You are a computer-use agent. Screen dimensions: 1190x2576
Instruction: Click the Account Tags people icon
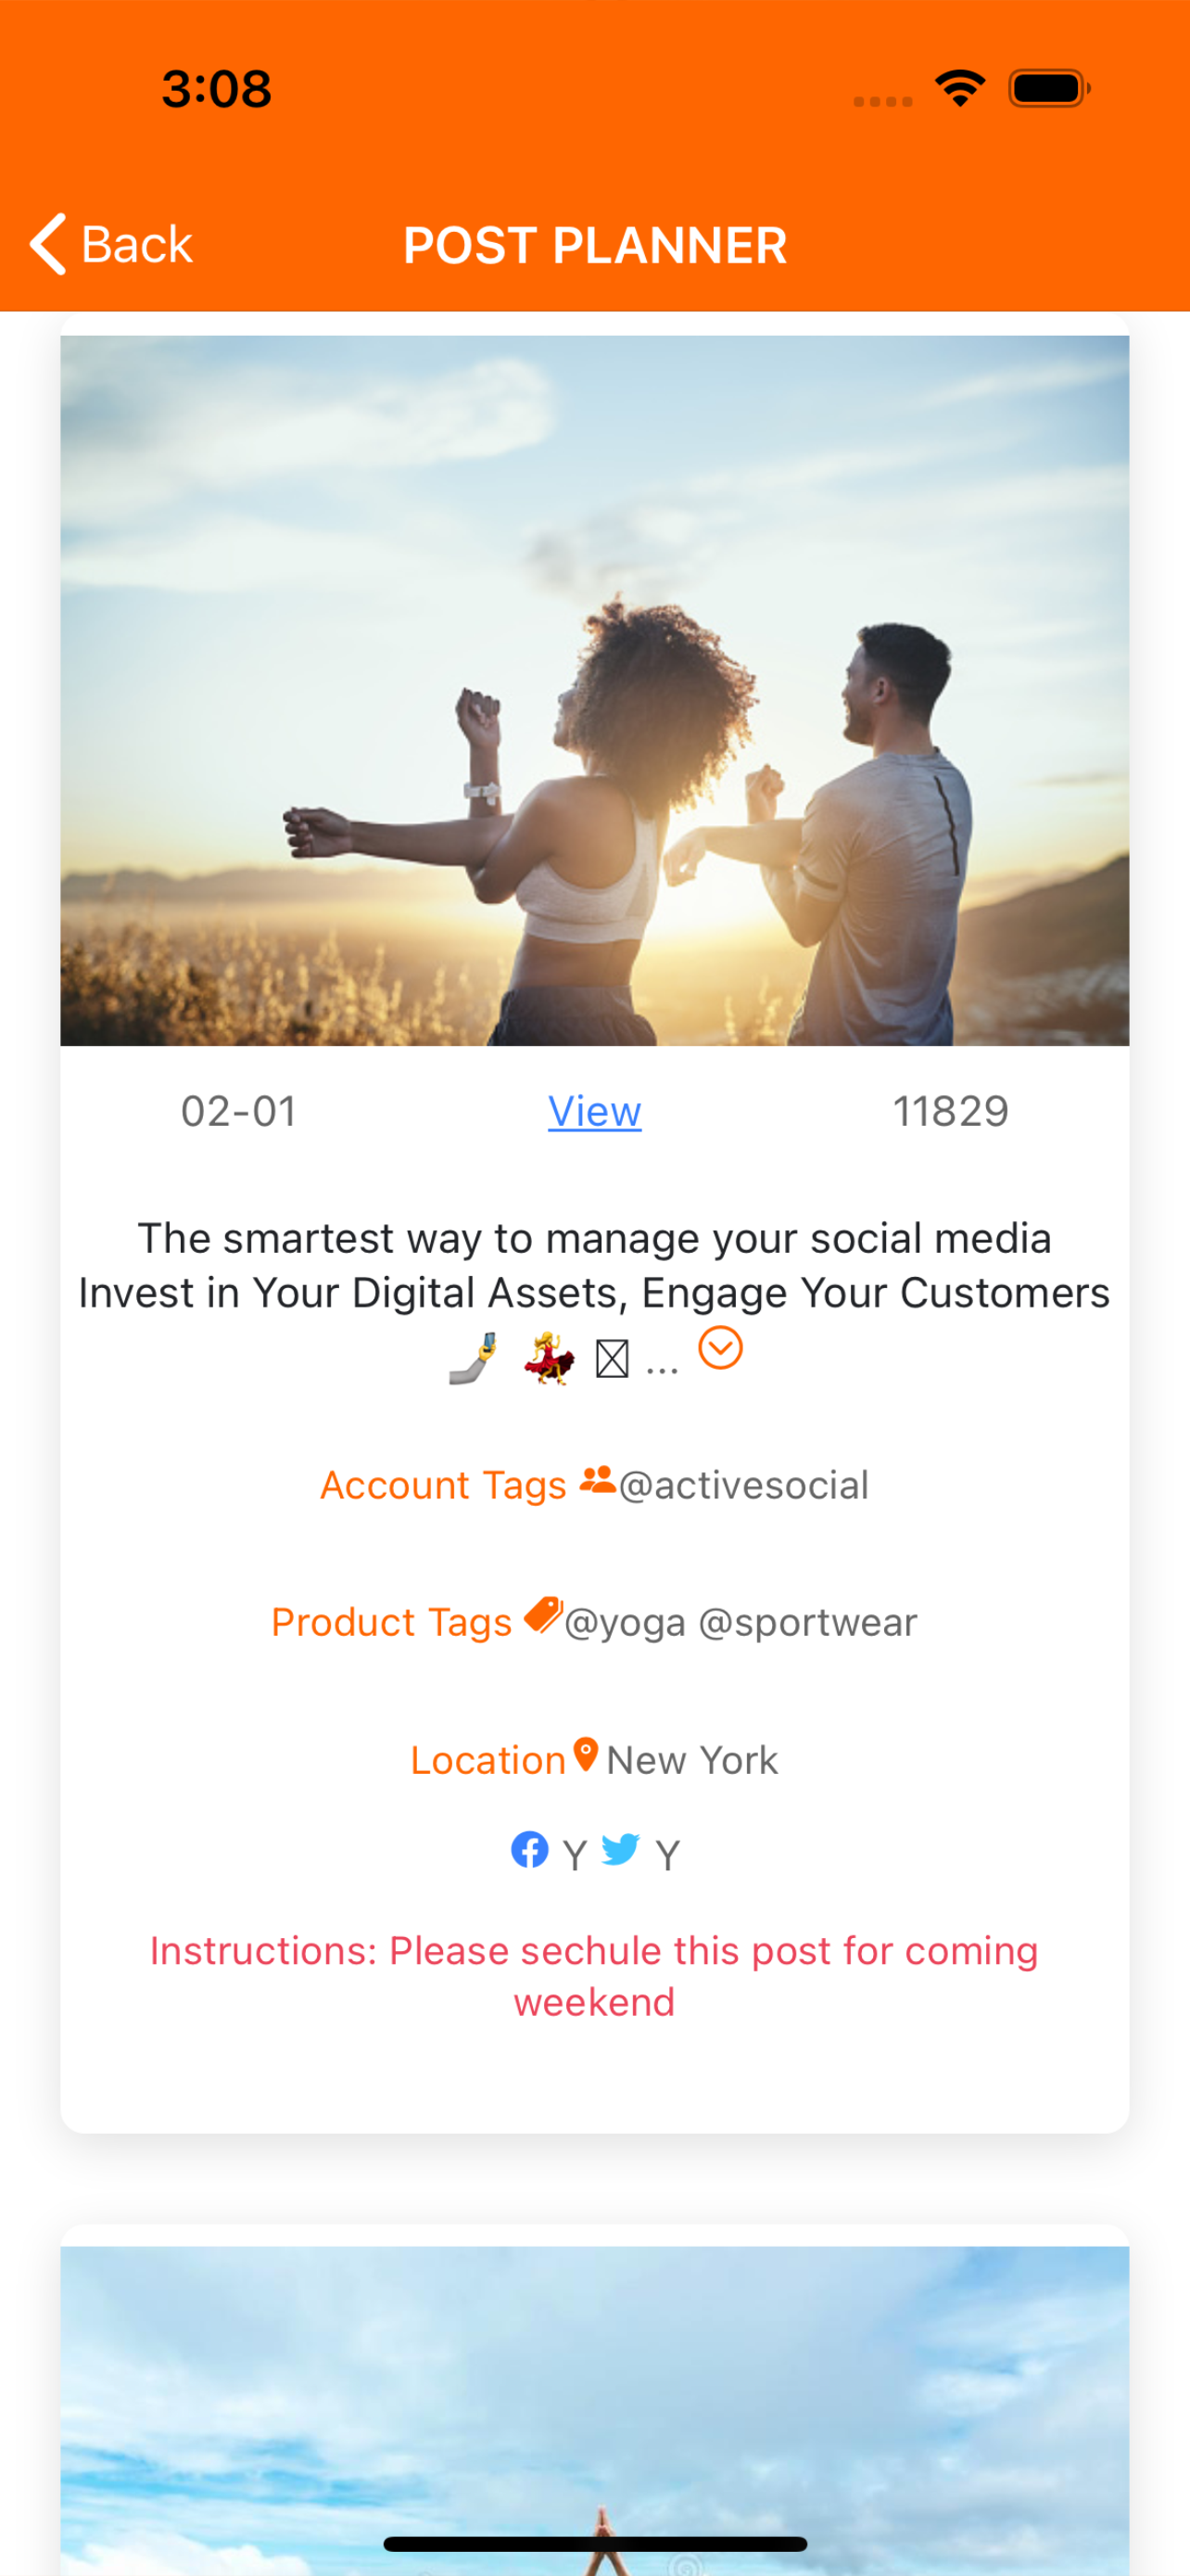click(598, 1479)
